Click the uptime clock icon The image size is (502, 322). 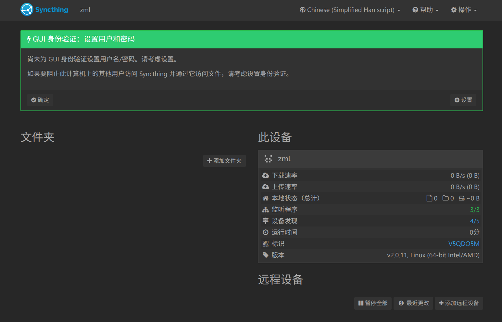pos(266,232)
